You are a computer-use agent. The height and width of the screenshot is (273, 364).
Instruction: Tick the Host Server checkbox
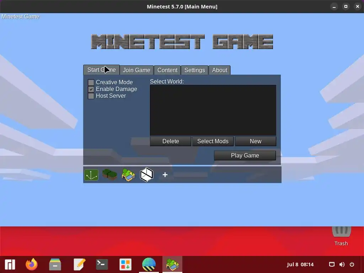tap(91, 96)
